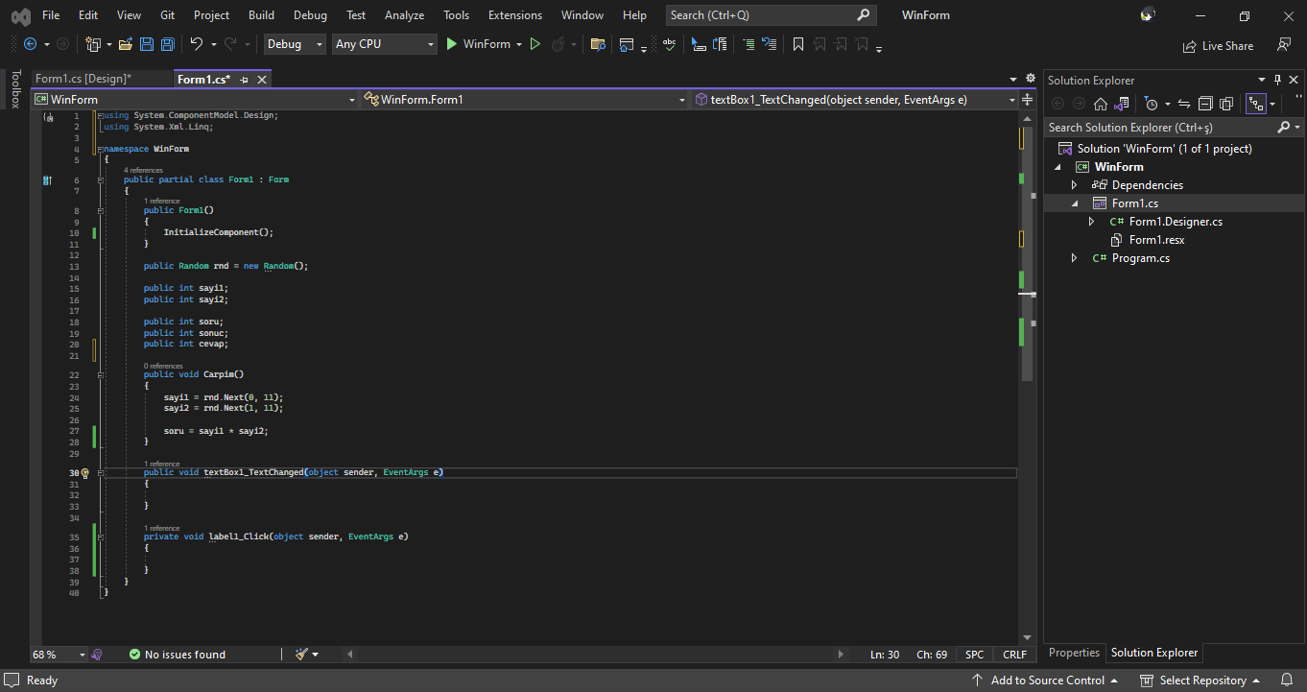Toggle the Solution Explorer pin (auto hide)
Screen dimensions: 1307x692
tap(1277, 81)
